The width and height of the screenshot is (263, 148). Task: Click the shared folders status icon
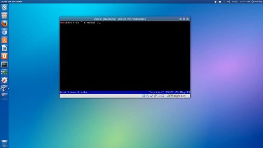159,96
